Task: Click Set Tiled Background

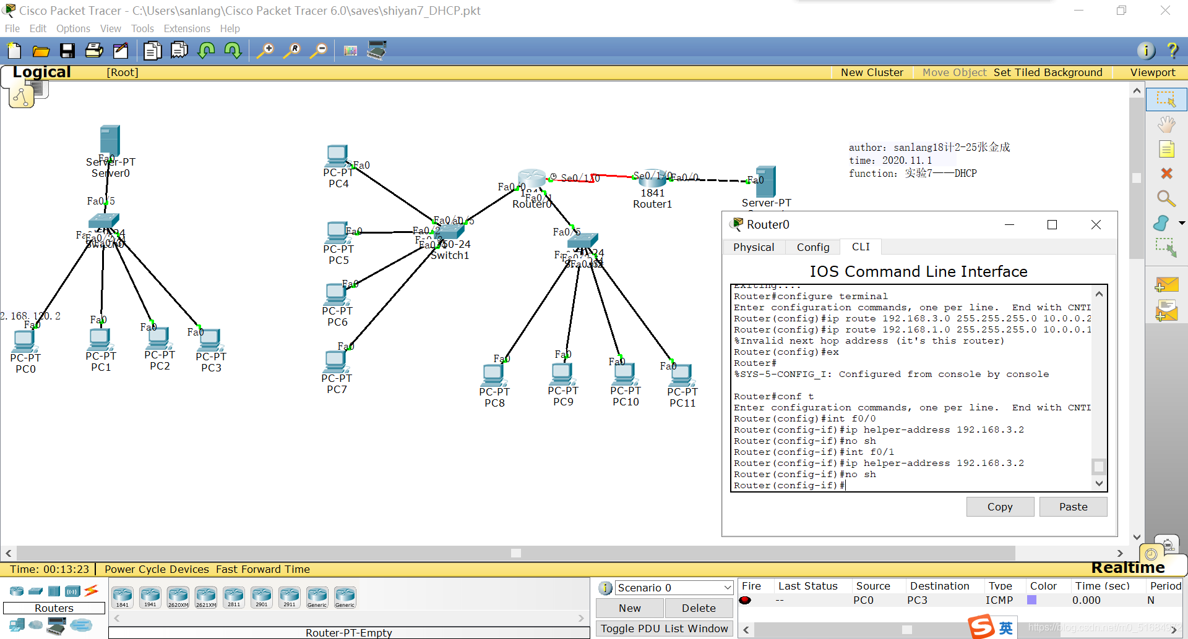Action: [x=1048, y=72]
